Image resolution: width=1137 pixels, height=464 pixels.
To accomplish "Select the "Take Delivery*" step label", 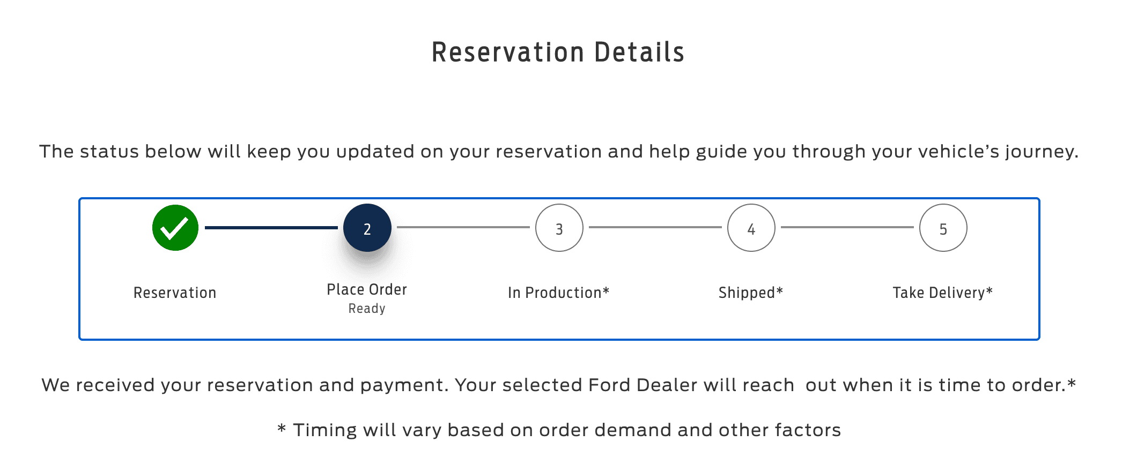I will 943,293.
